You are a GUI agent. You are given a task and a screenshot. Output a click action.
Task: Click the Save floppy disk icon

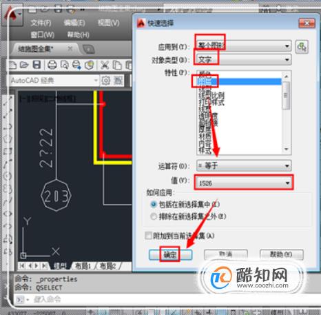point(37,65)
